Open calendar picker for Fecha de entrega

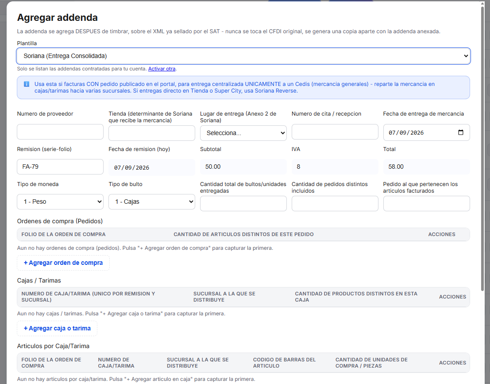click(461, 132)
